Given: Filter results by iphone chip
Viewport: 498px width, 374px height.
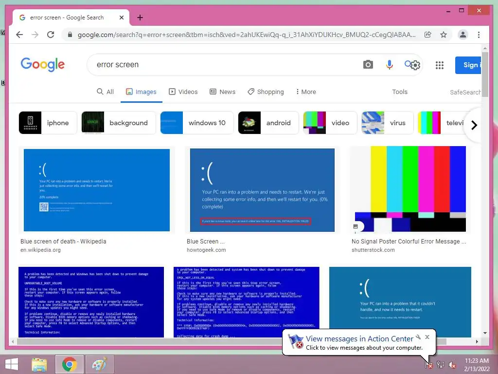Looking at the screenshot, I should pyautogui.click(x=48, y=123).
